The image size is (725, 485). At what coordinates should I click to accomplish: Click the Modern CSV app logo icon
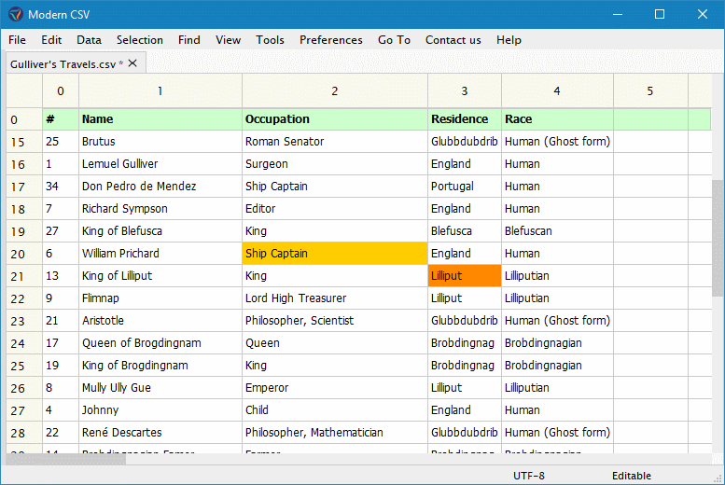15,14
